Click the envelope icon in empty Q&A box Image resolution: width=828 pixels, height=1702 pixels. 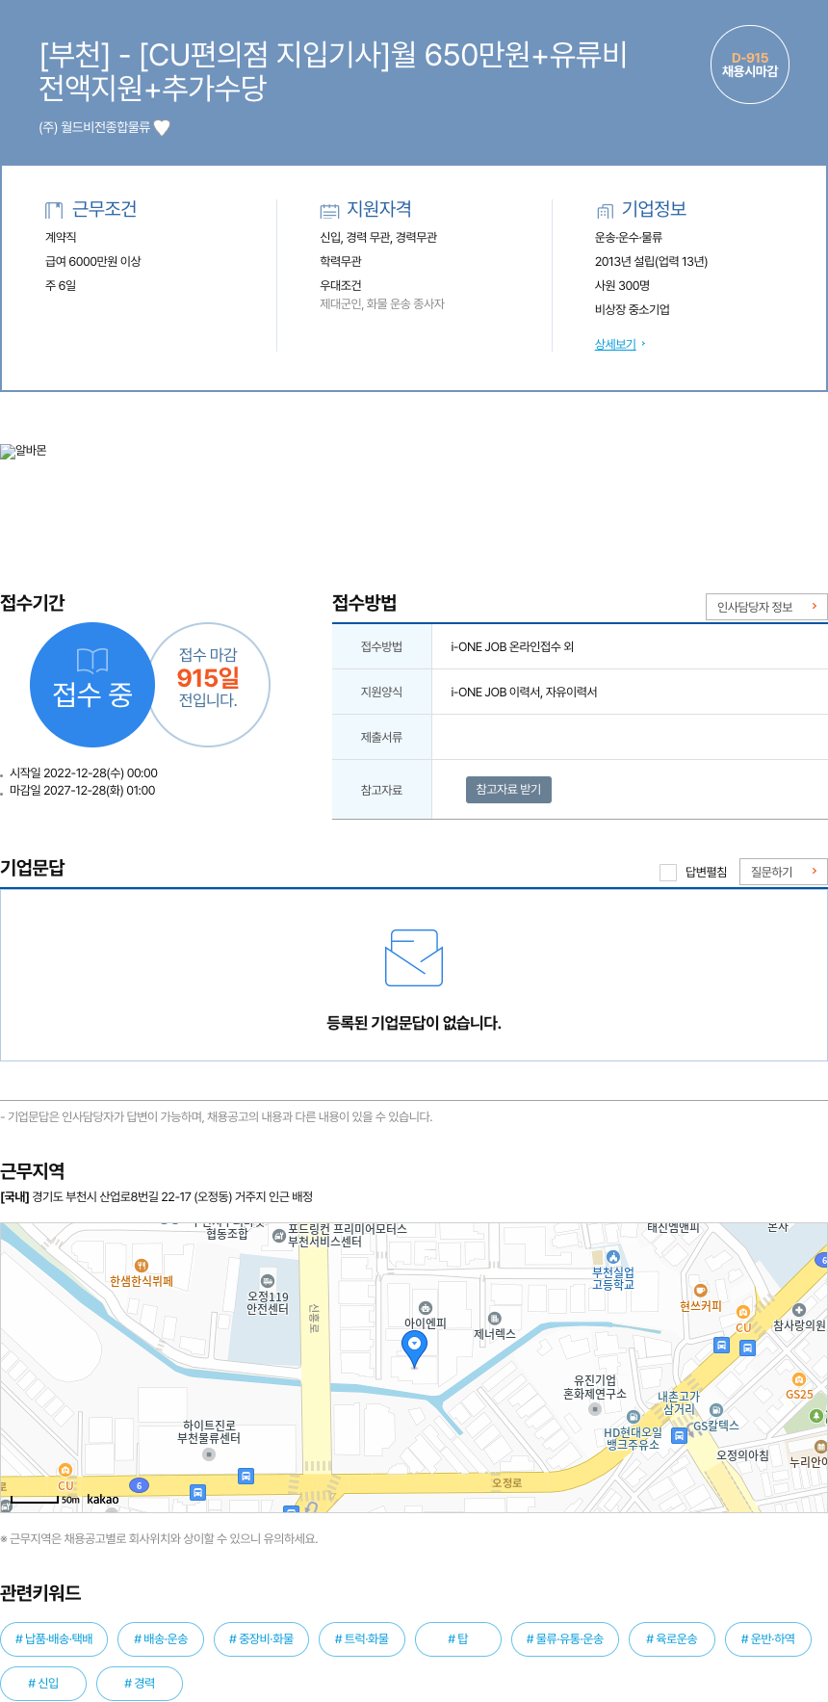click(x=414, y=957)
